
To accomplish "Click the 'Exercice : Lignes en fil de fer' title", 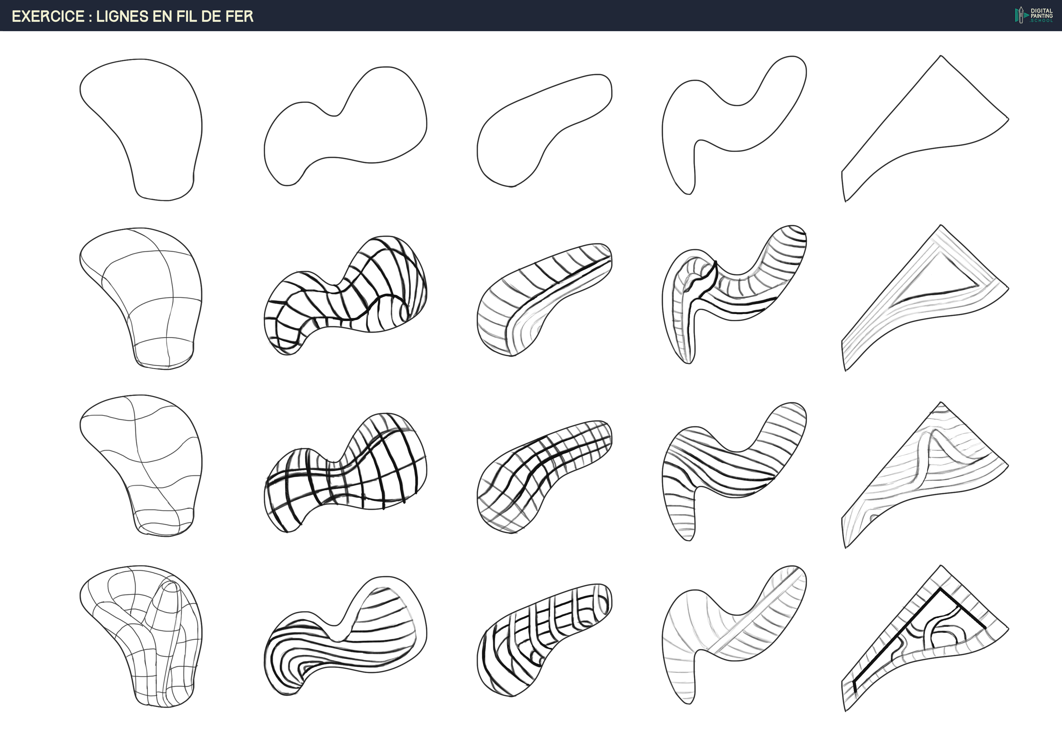I will click(132, 16).
